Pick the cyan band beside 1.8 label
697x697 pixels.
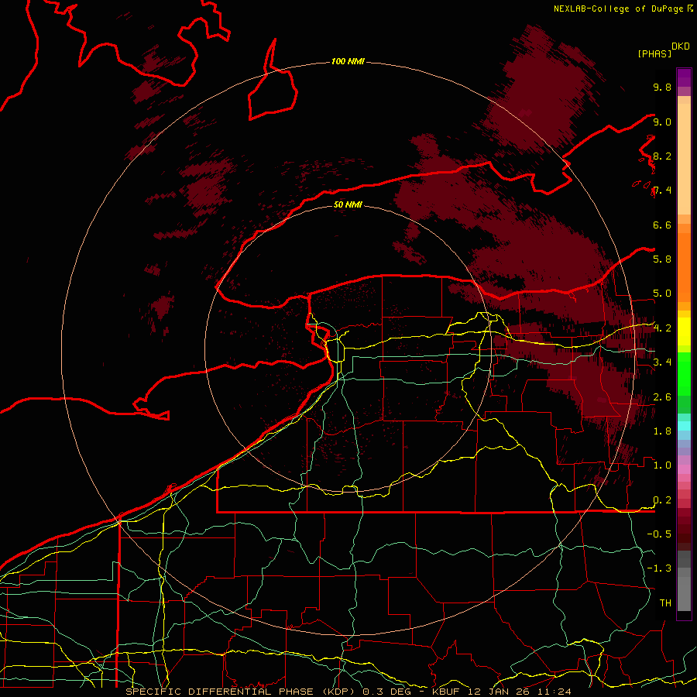pyautogui.click(x=684, y=426)
